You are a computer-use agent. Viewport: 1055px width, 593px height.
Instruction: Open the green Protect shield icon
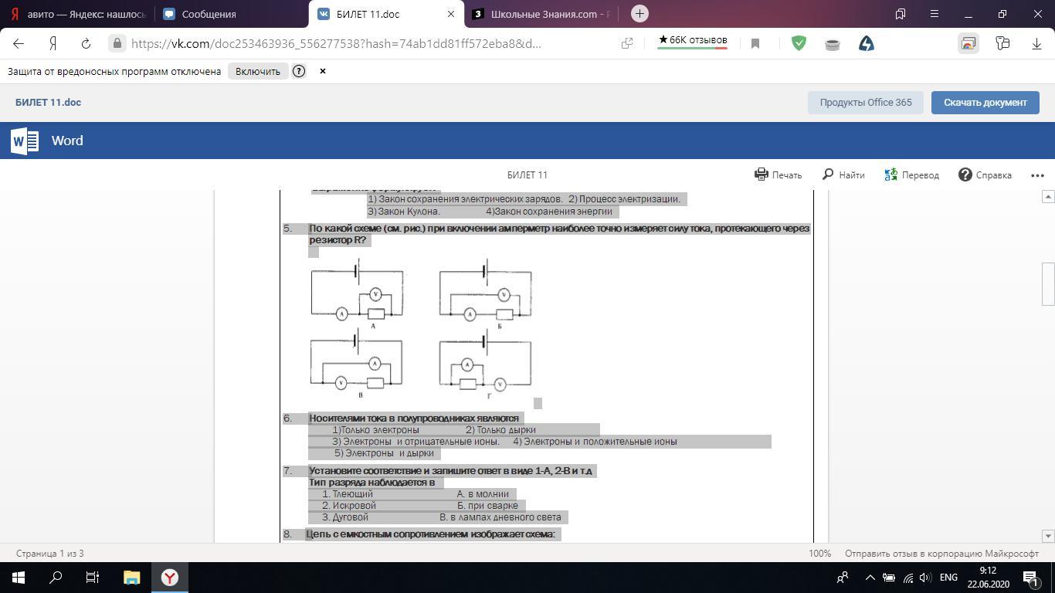tap(799, 43)
